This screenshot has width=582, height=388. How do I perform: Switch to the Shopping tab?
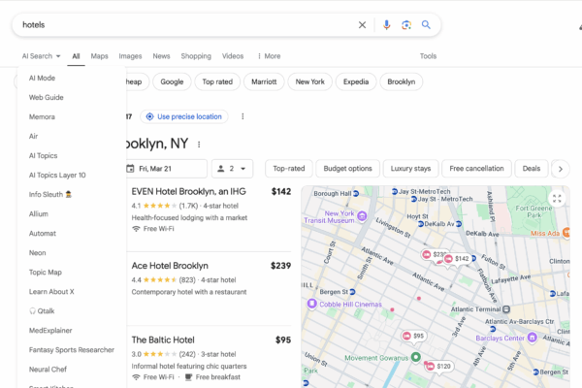(196, 56)
